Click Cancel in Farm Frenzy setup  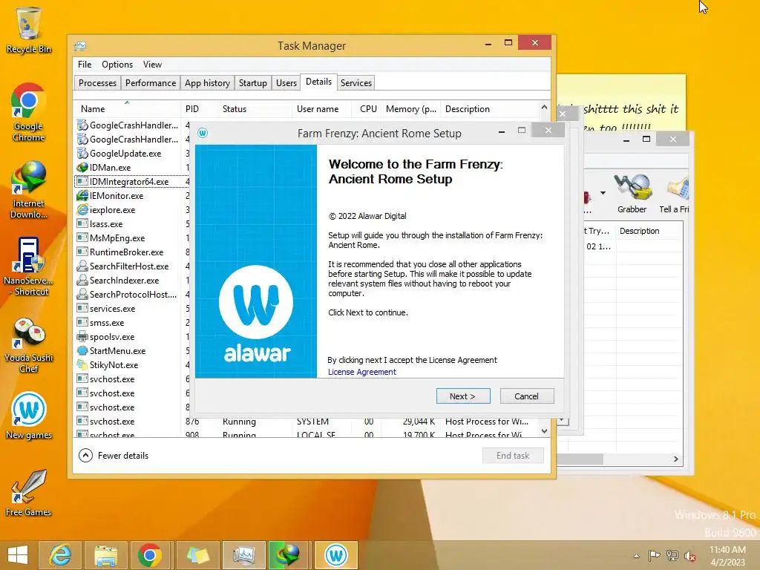point(526,396)
